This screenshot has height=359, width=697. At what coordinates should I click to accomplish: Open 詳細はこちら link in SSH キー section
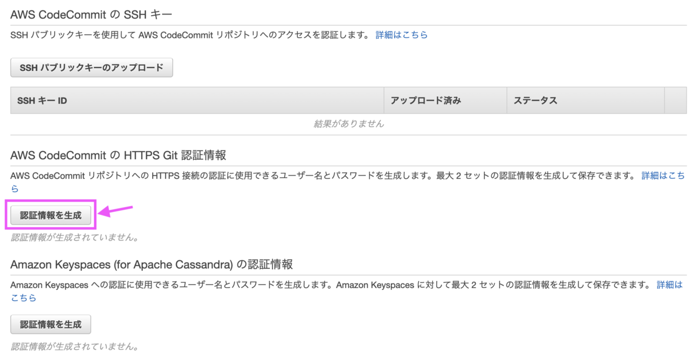tap(401, 35)
